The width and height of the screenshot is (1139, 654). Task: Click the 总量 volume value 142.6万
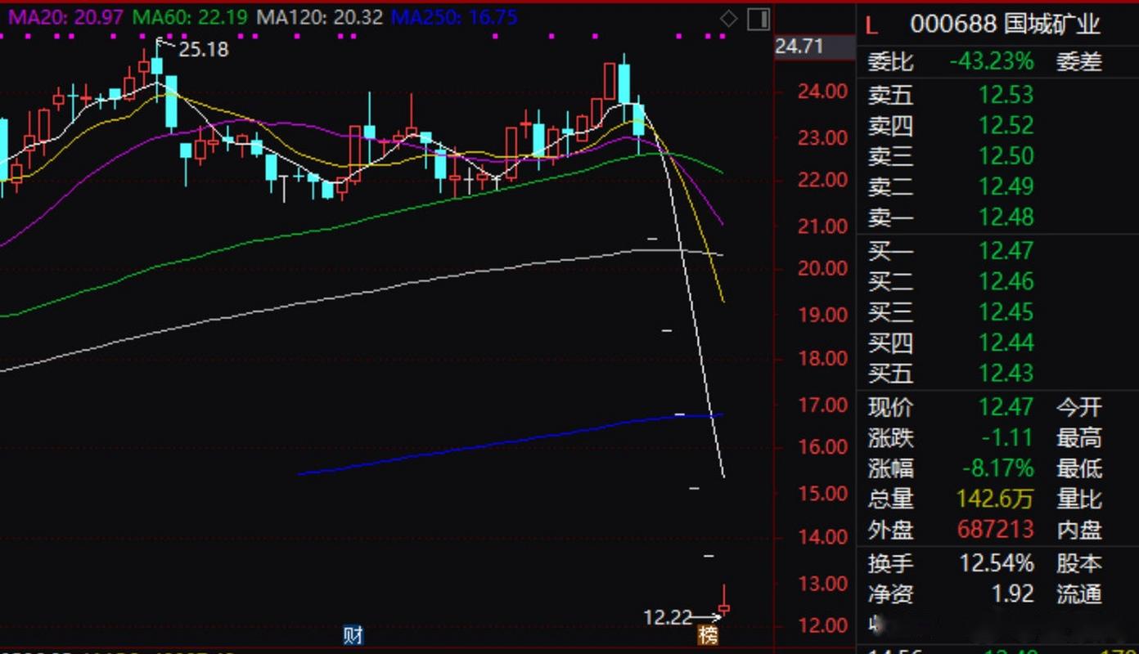[995, 499]
